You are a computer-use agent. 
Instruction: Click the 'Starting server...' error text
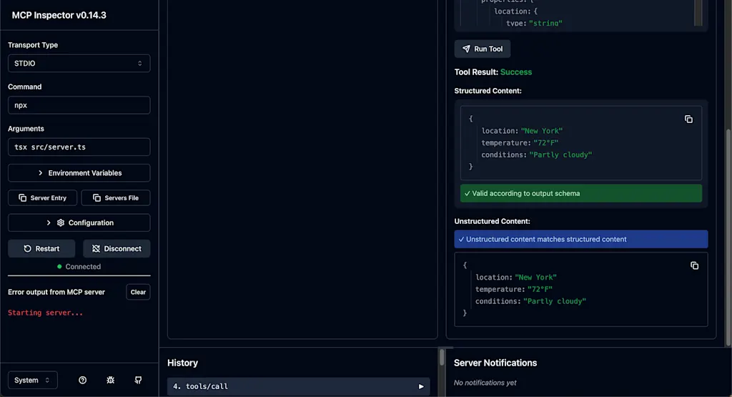click(45, 313)
